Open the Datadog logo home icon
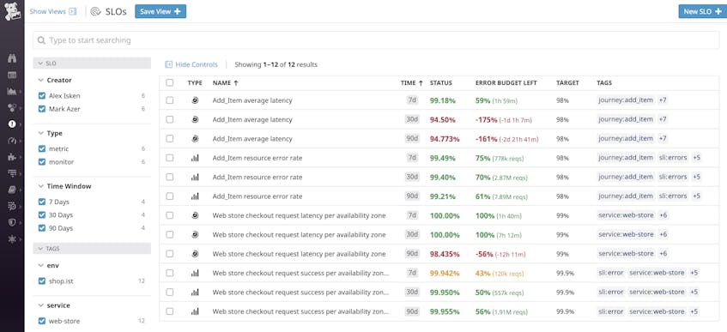Viewport: 727px width, 332px height. (x=12, y=12)
